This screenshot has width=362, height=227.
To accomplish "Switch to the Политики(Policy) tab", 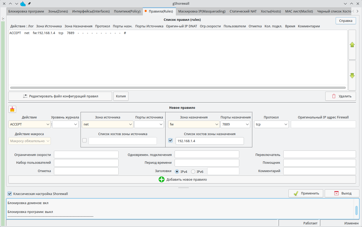I will (127, 11).
